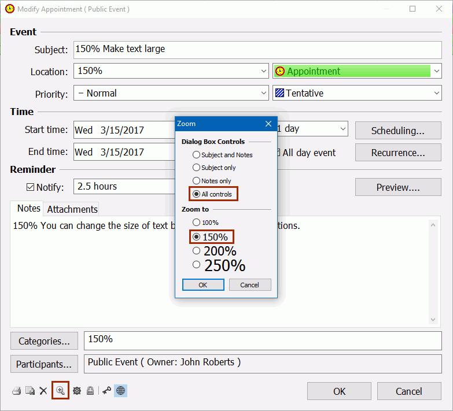This screenshot has height=411, width=453.
Task: Click the Preview.... reminder button
Action: 398,187
